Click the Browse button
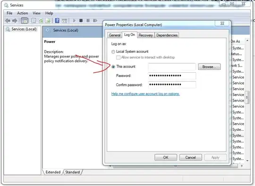 coord(209,67)
